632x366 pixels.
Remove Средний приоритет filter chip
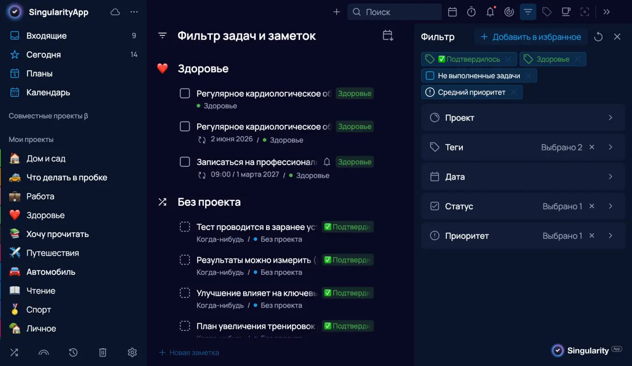[514, 92]
